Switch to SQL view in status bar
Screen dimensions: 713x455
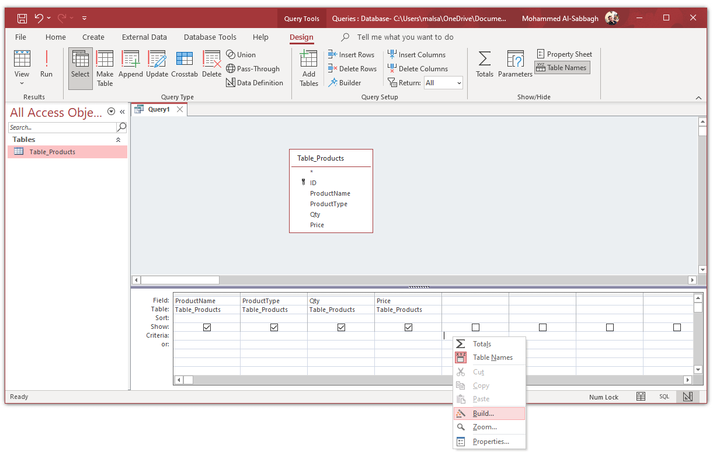[665, 397]
